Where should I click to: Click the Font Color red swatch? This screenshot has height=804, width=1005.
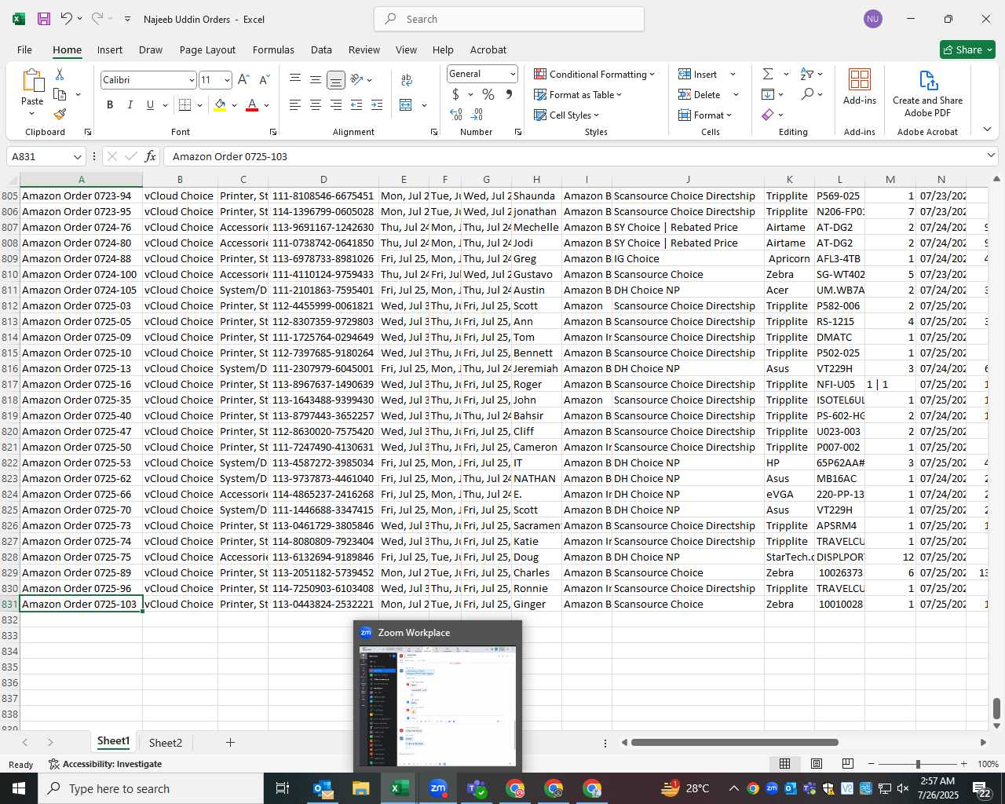252,105
